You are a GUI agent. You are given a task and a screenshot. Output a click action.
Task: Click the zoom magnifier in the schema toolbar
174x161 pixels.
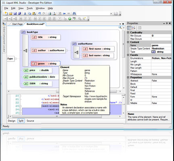(80, 19)
